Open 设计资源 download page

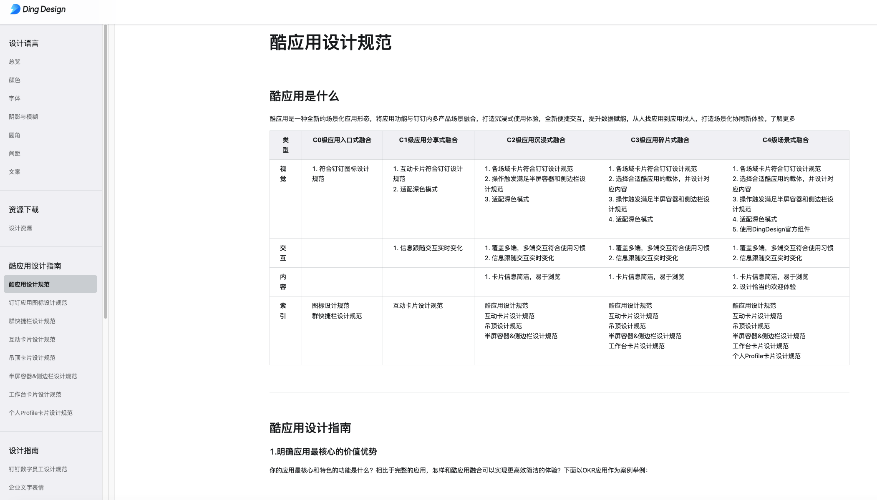coord(20,228)
